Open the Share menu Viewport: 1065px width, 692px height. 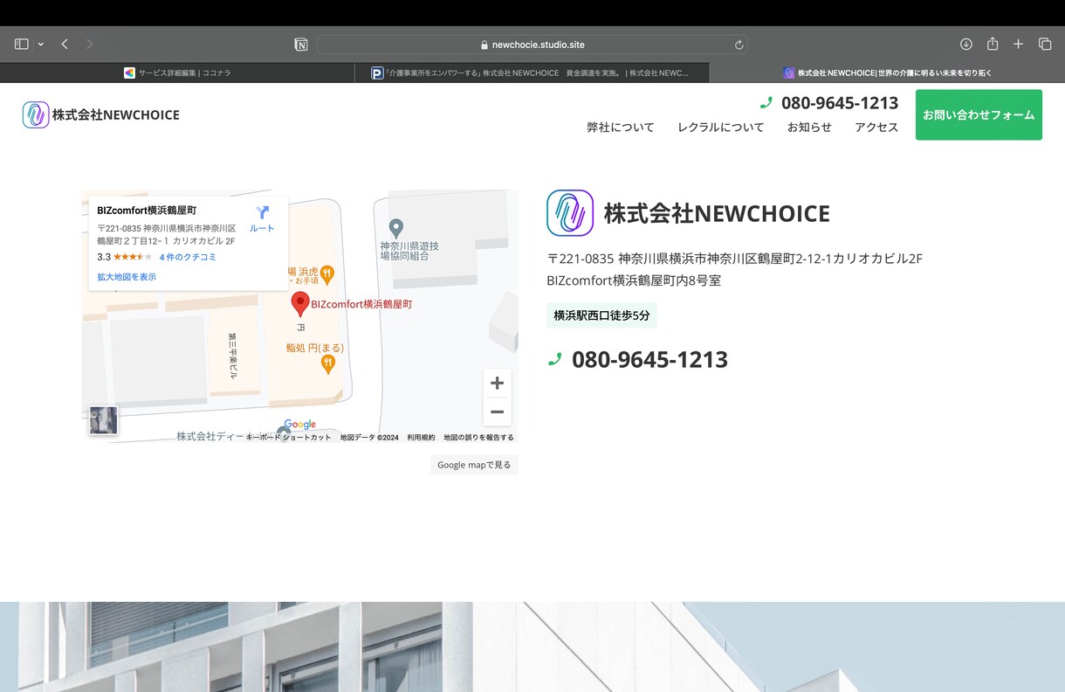[x=993, y=44]
